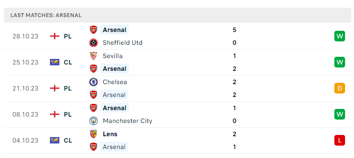Click the red L badge for Lens match
This screenshot has height=158, width=354.
(x=339, y=140)
